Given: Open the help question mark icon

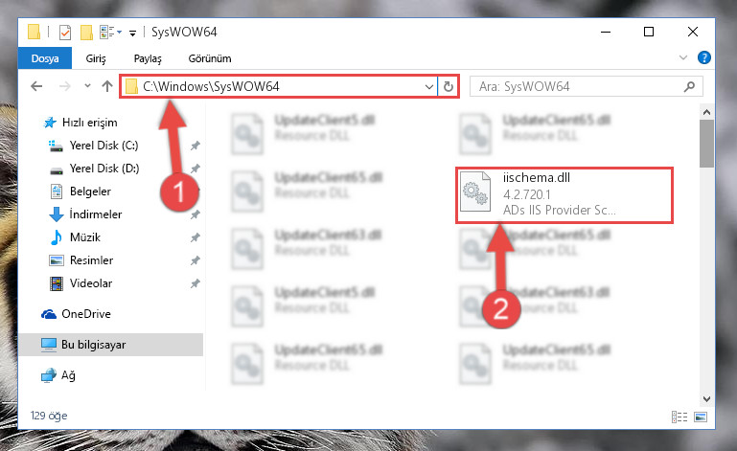Looking at the screenshot, I should [703, 57].
